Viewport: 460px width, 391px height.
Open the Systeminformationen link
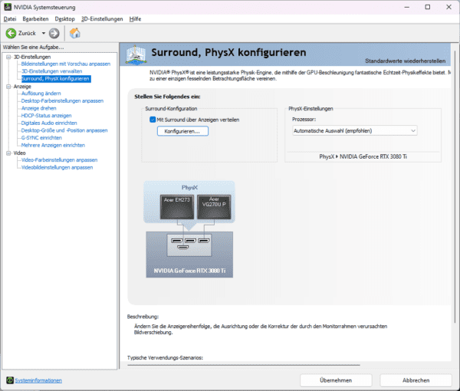38,380
